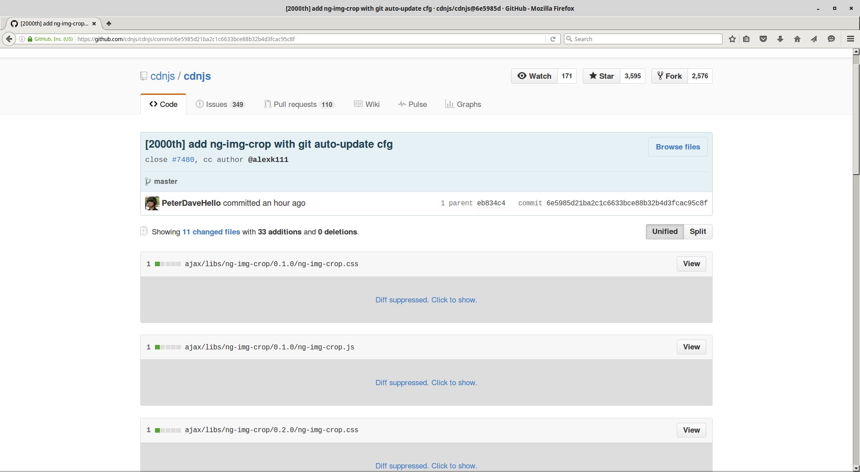Open the Downloads arrow icon
Screen dimensions: 860x472
780,39
